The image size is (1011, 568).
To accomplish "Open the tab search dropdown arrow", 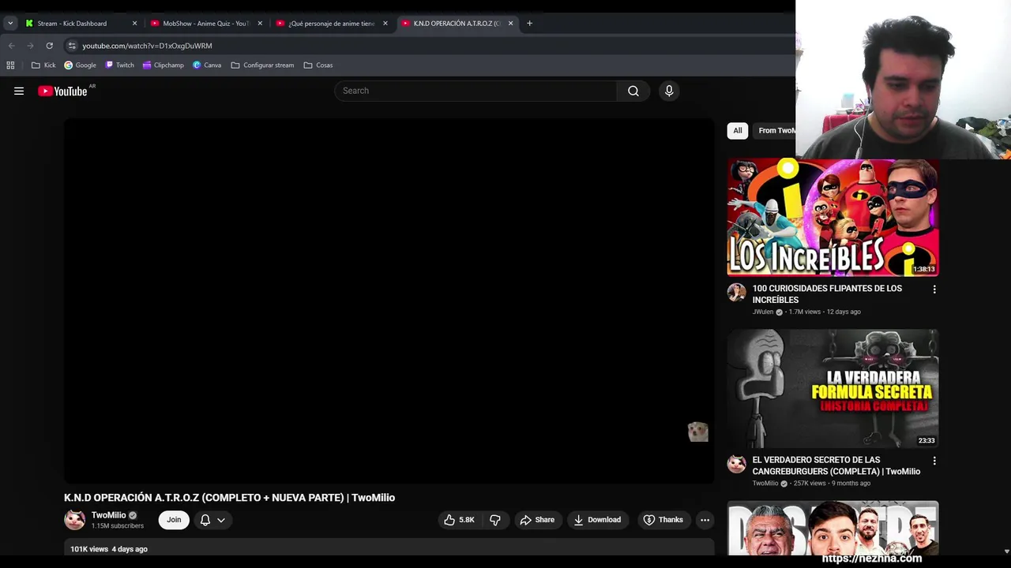I will click(x=10, y=24).
